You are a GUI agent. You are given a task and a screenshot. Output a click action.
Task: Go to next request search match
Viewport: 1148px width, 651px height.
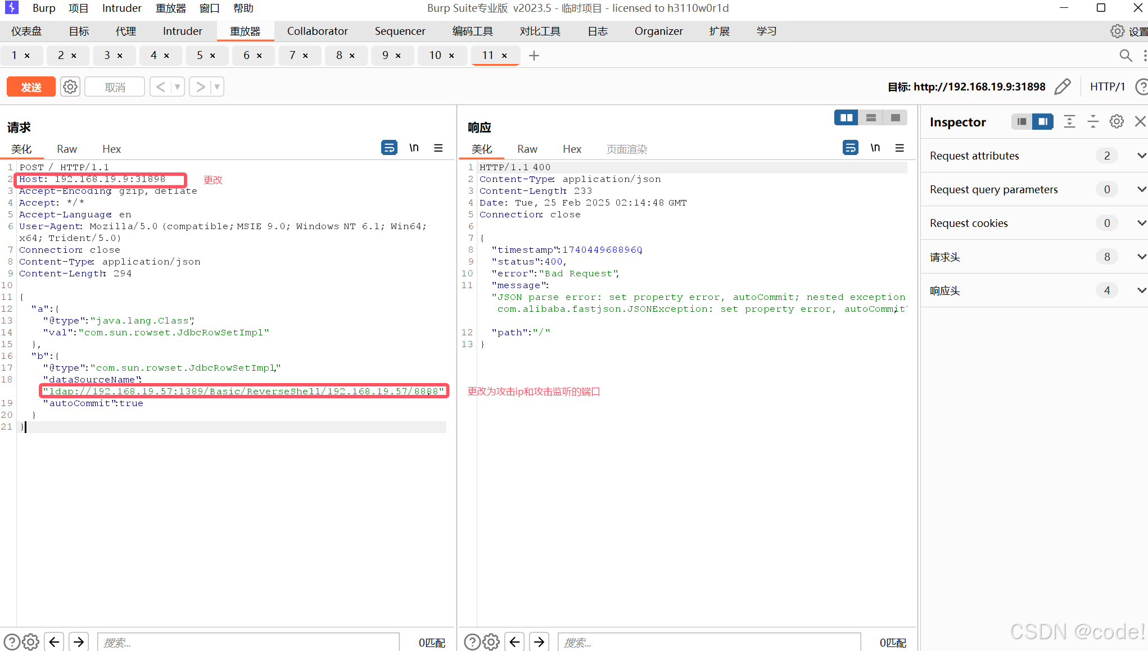[79, 641]
